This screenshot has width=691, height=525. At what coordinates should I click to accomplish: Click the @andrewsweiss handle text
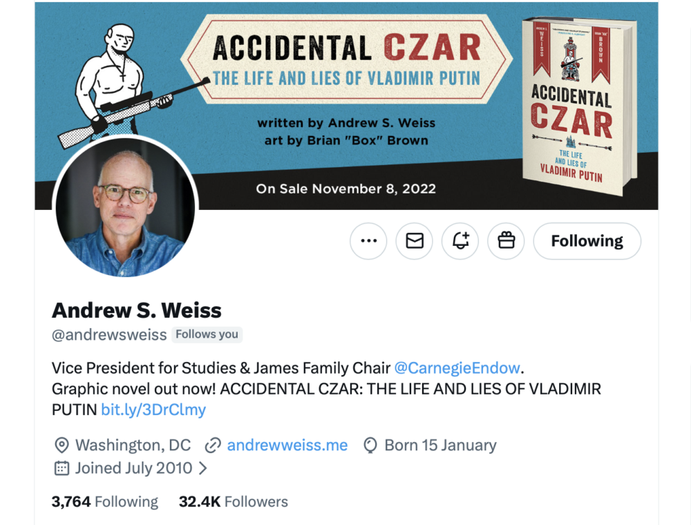tap(109, 335)
